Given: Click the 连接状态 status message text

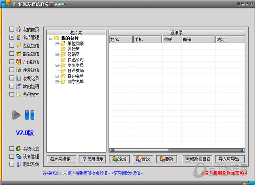Looking at the screenshot, I should pyautogui.click(x=93, y=173).
